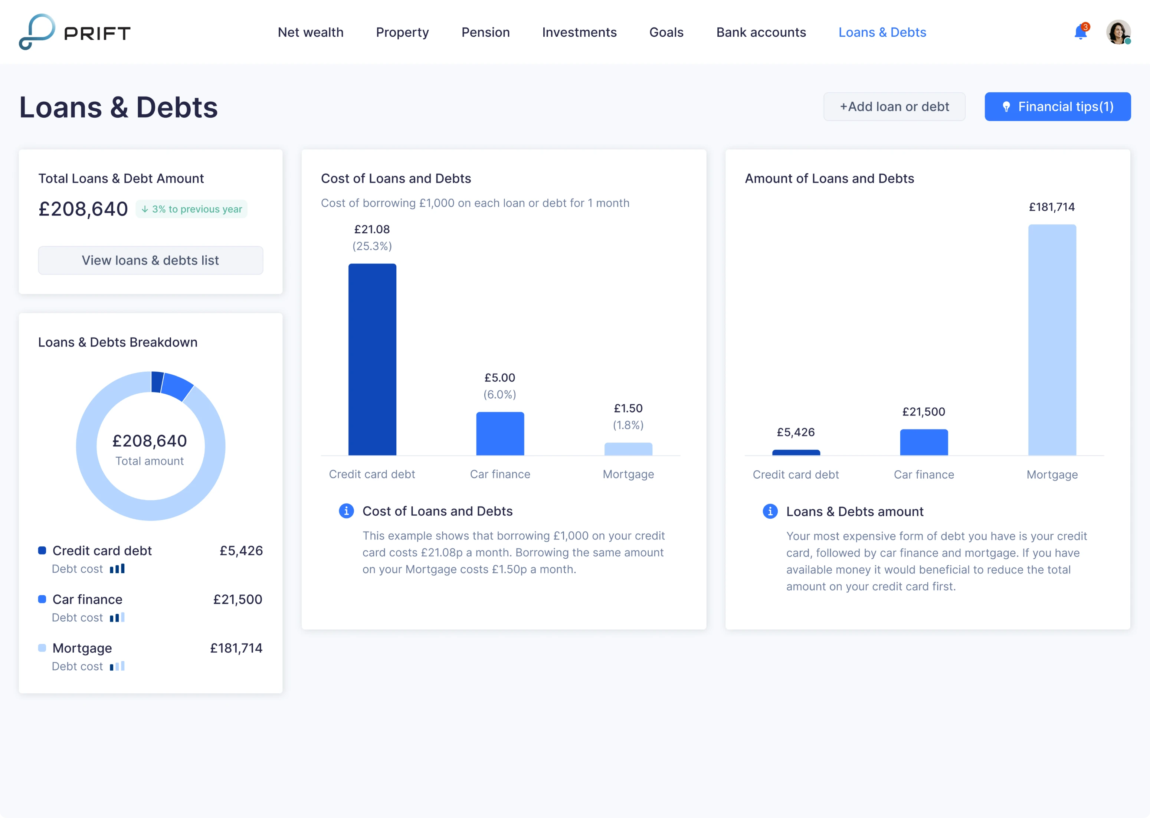The width and height of the screenshot is (1150, 818).
Task: Click the info icon beside Cost of Loans and Debts
Action: tap(346, 511)
